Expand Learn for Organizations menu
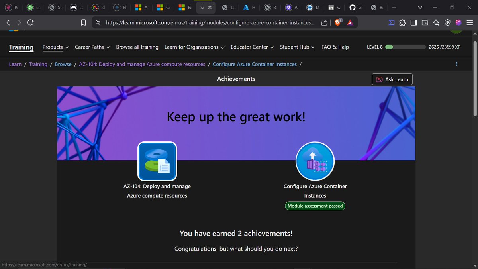Viewport: 478px width, 269px height. [x=194, y=47]
